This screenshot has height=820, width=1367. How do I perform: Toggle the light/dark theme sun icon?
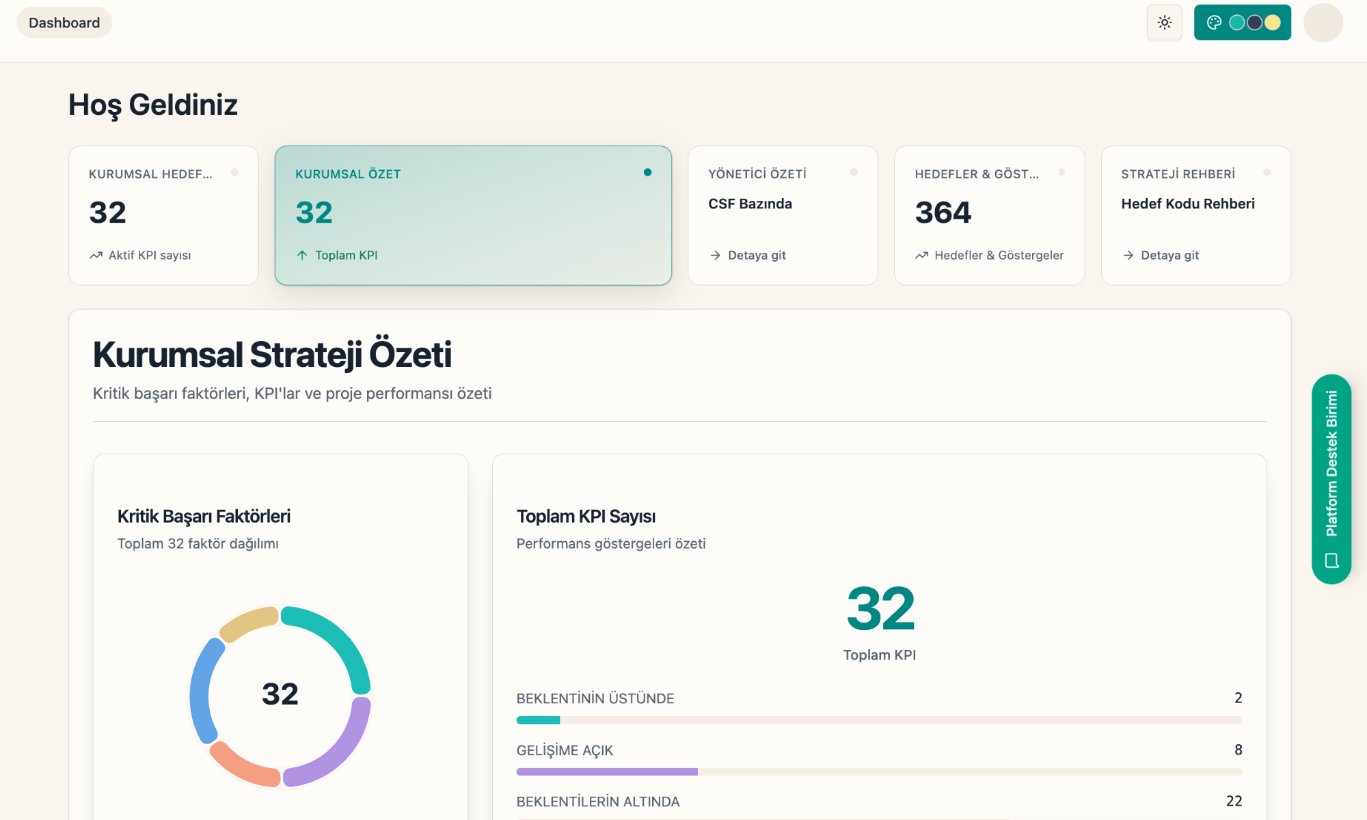click(1165, 23)
